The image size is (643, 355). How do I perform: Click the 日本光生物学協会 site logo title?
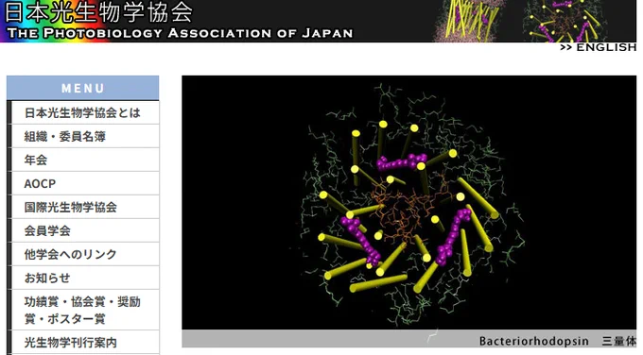(x=98, y=12)
